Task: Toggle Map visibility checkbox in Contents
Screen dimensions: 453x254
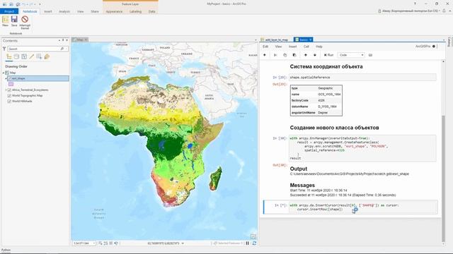Action: tap(7, 73)
